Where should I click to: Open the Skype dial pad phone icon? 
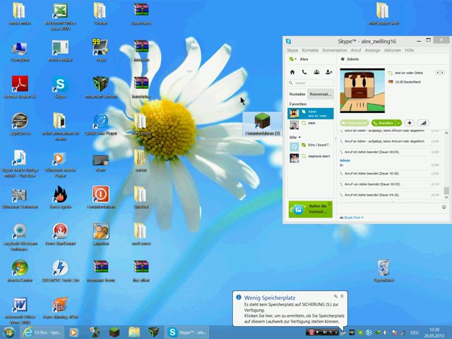(304, 72)
